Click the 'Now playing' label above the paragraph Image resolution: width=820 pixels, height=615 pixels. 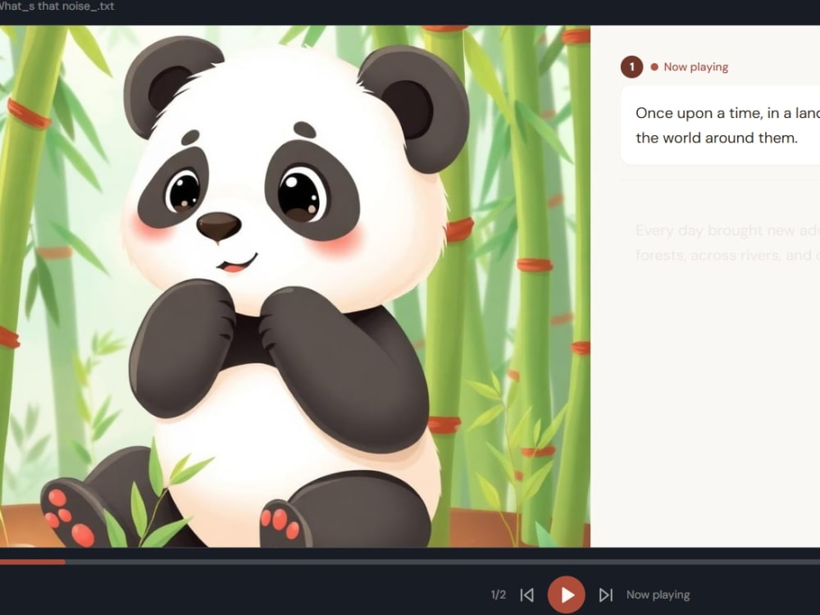[695, 67]
